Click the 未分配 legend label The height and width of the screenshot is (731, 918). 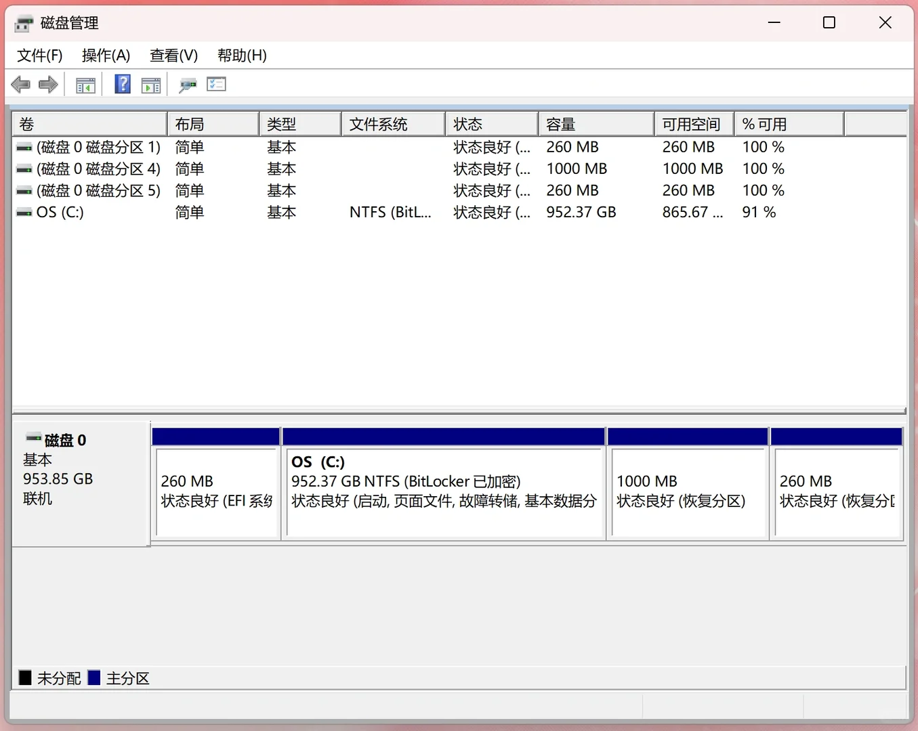(x=59, y=678)
